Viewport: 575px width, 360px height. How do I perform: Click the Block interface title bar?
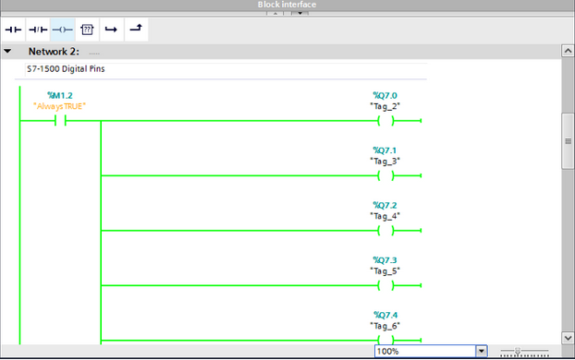coord(287,5)
